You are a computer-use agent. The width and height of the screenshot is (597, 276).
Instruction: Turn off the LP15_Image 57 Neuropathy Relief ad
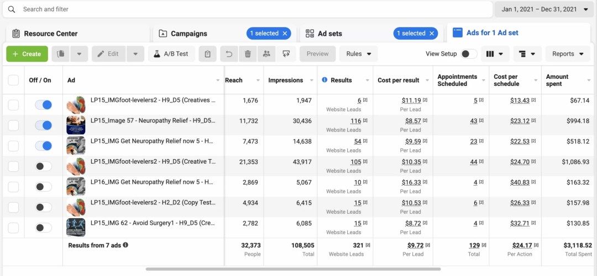coord(44,125)
